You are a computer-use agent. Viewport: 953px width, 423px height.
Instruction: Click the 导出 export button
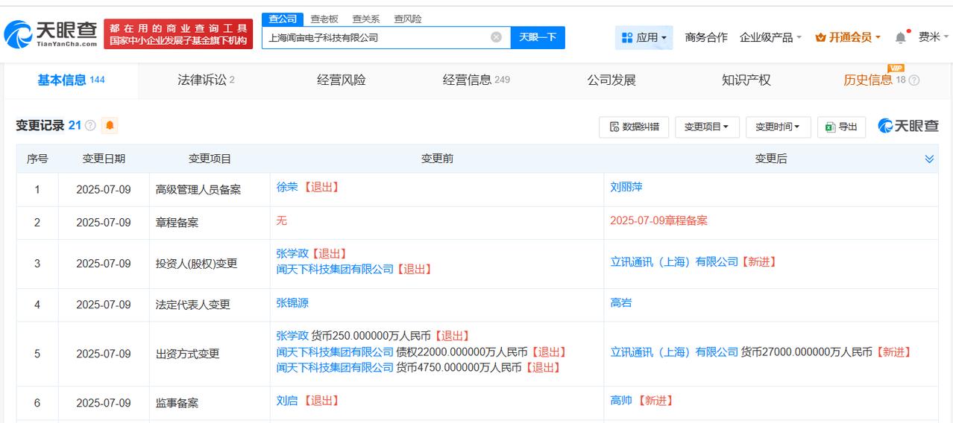click(x=841, y=127)
